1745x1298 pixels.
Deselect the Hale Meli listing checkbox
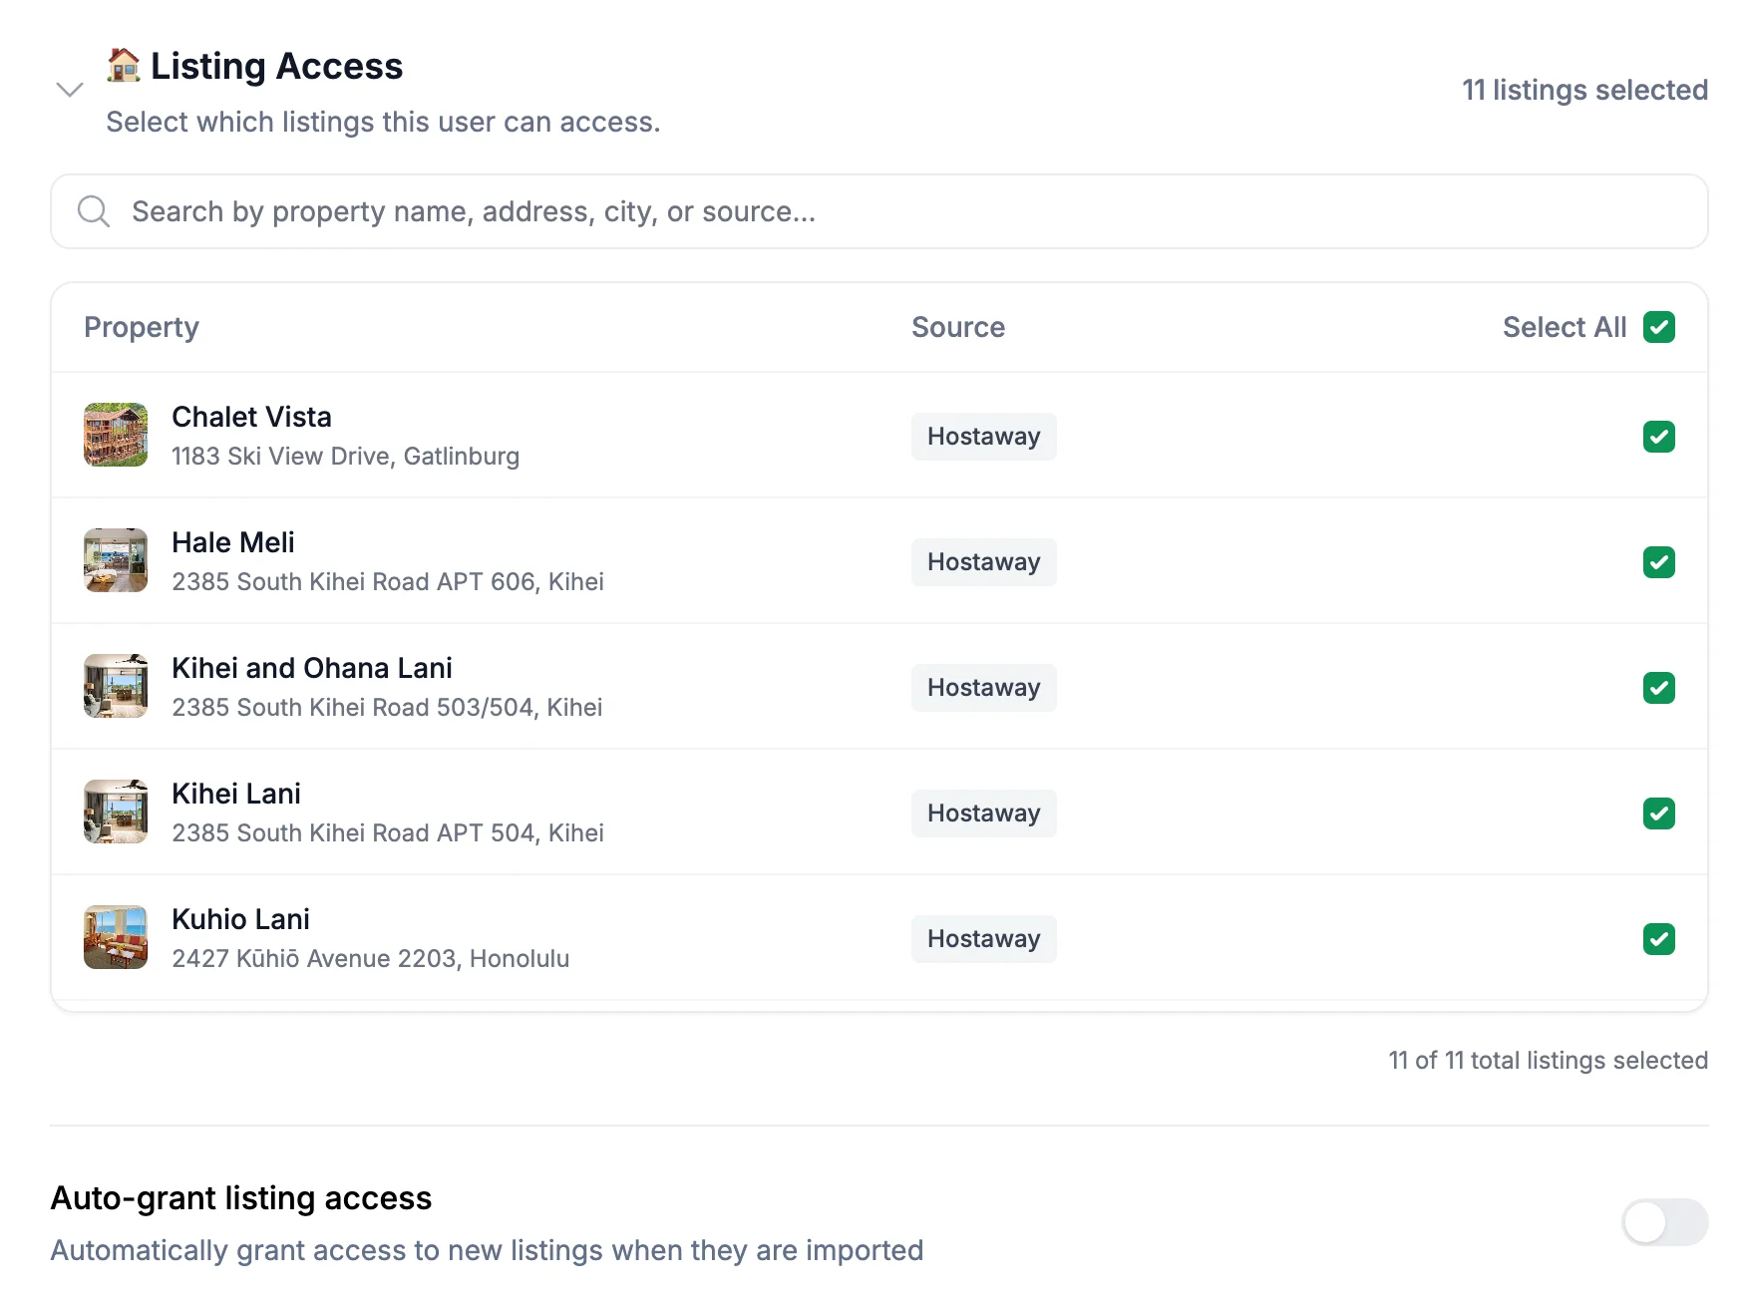coord(1658,562)
